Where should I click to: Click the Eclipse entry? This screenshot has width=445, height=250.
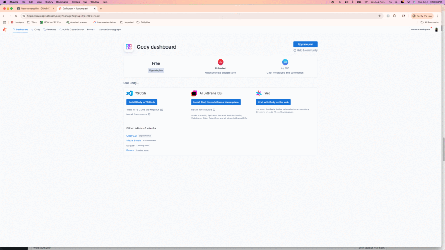tap(130, 145)
